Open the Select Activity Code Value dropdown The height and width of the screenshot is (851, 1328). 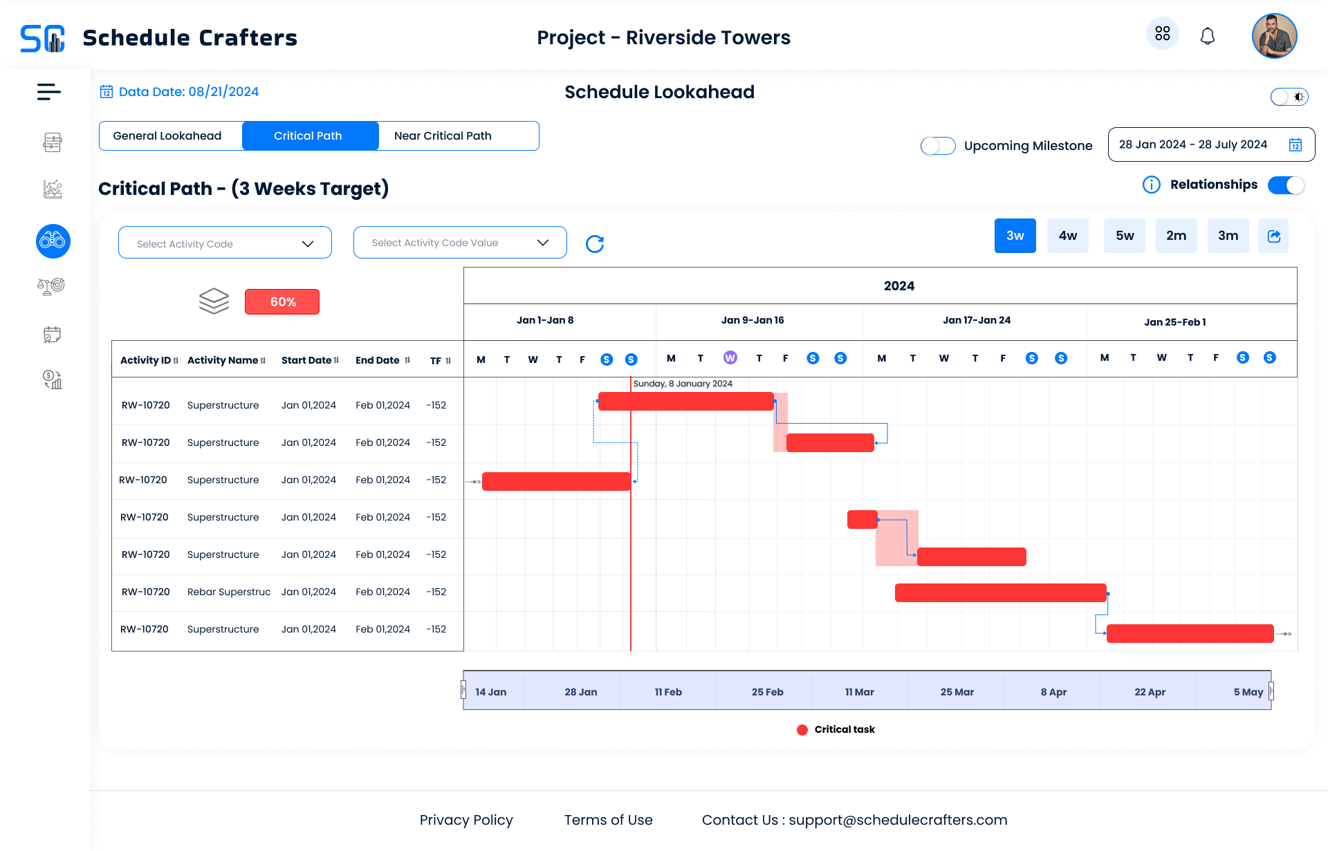(460, 243)
